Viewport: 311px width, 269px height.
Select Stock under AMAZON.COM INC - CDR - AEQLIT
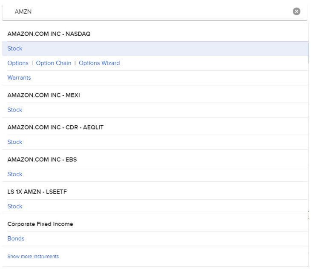[x=14, y=142]
